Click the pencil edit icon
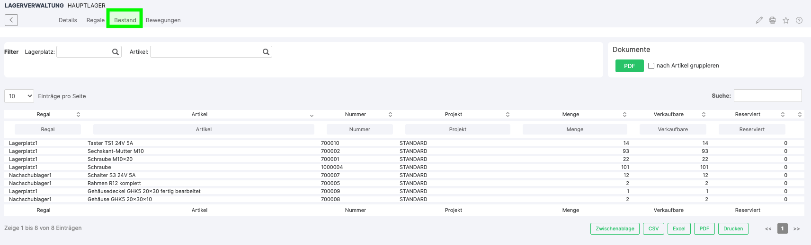Screen dimensions: 811x245 [x=759, y=20]
